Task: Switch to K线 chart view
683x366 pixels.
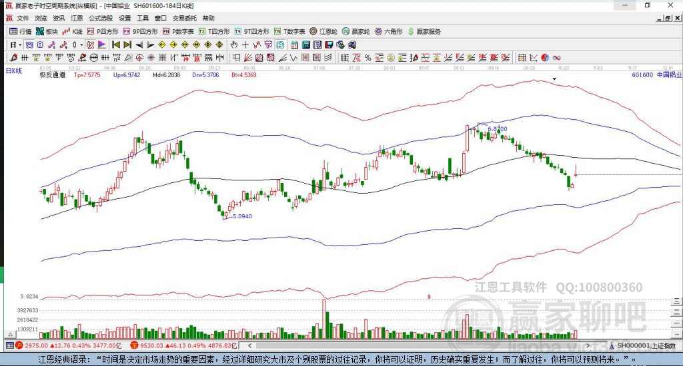Action: (72, 31)
